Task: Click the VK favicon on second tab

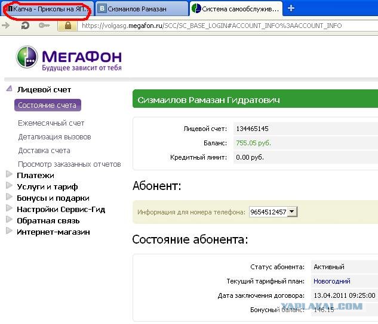Action: (x=102, y=9)
